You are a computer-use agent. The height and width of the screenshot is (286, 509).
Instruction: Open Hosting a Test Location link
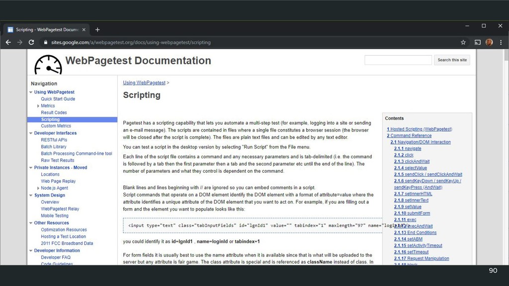[63, 236]
